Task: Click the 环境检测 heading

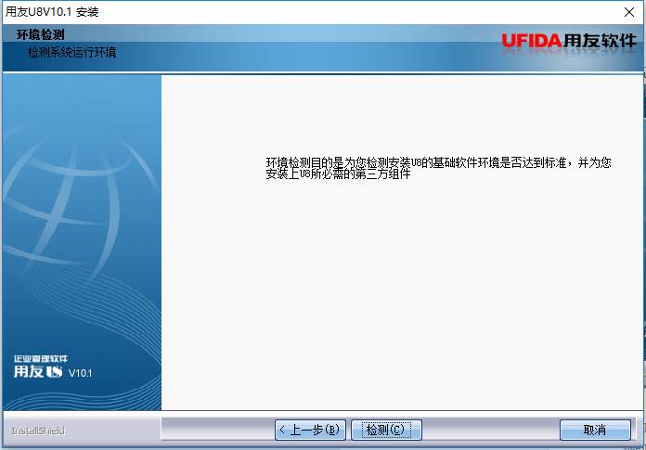Action: [41, 34]
